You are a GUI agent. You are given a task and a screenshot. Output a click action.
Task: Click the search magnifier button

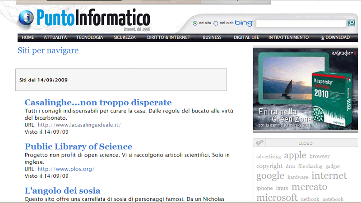[x=351, y=23]
